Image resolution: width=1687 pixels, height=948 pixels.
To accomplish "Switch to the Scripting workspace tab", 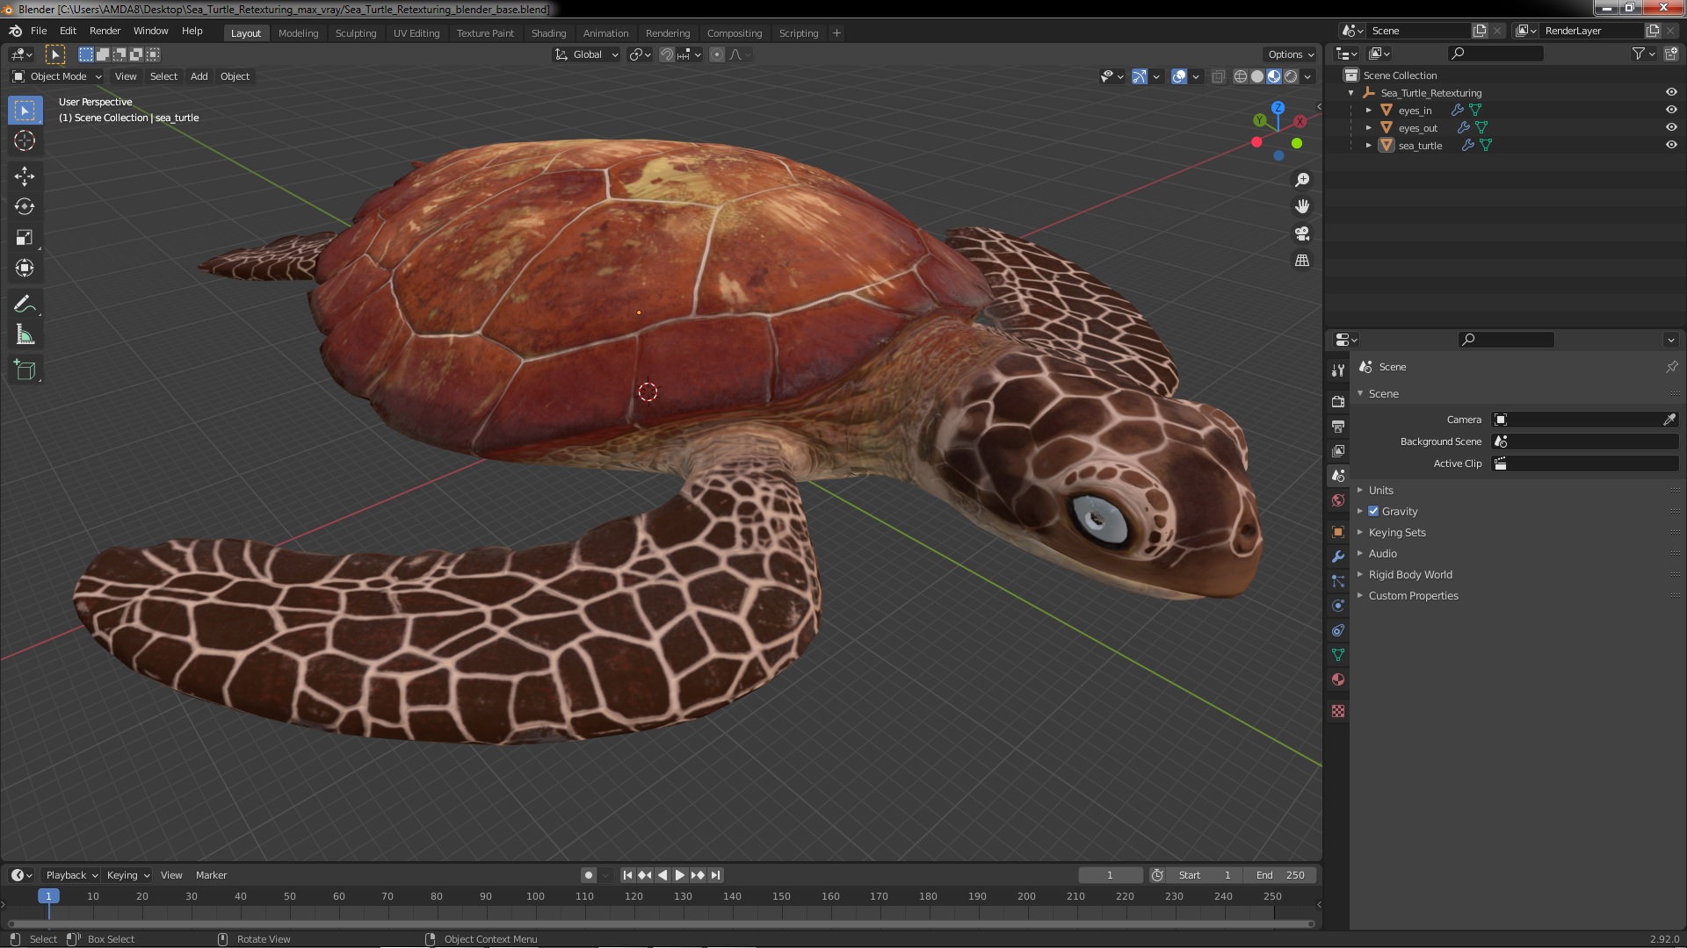I will point(798,33).
